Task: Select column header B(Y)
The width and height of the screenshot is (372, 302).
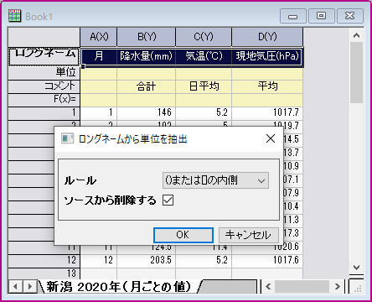Action: coord(147,37)
